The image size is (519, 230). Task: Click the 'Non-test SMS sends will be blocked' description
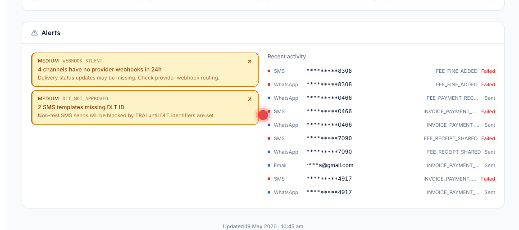coord(127,115)
